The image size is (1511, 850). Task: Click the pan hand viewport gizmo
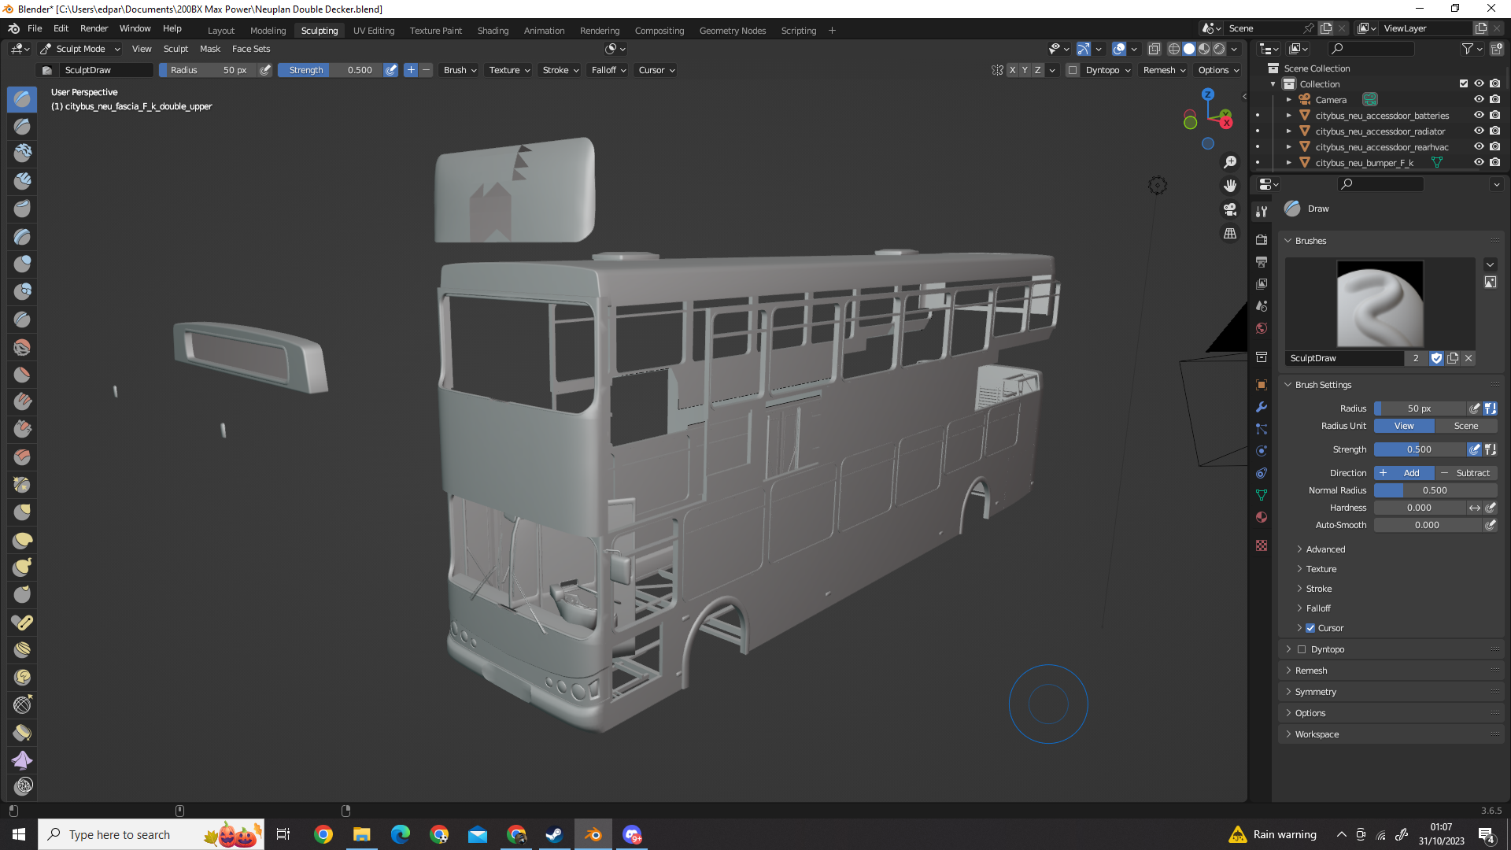(x=1230, y=186)
